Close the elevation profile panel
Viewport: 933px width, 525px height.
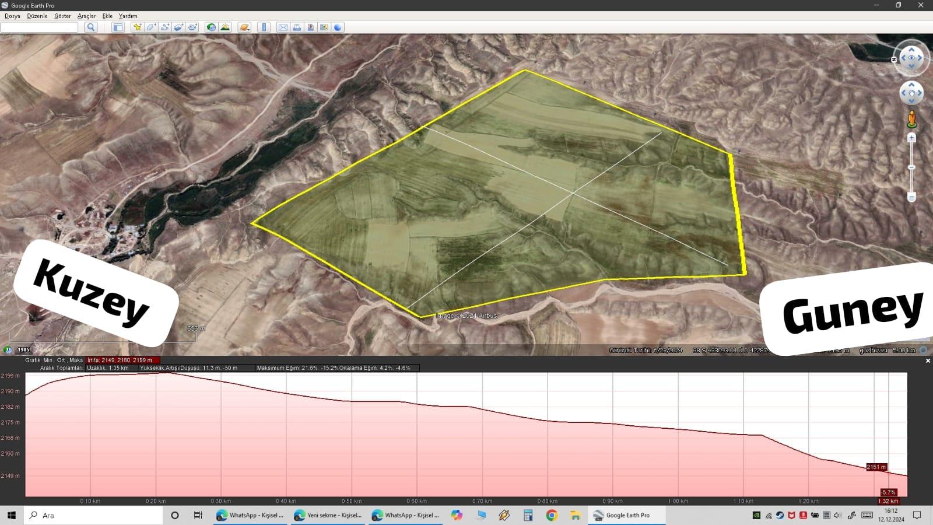[x=928, y=361]
